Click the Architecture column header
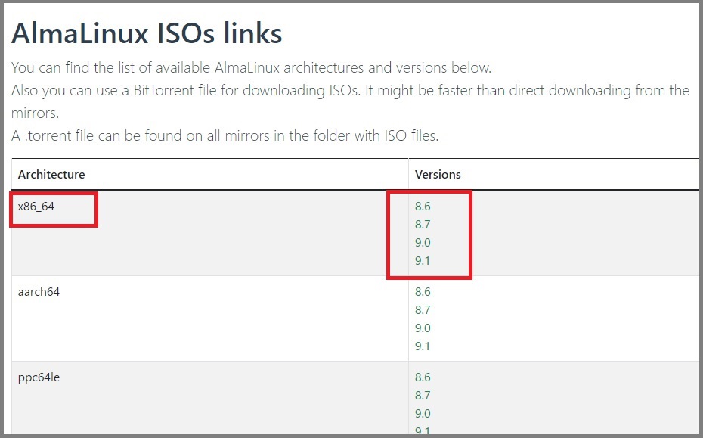Image resolution: width=703 pixels, height=438 pixels. click(51, 174)
